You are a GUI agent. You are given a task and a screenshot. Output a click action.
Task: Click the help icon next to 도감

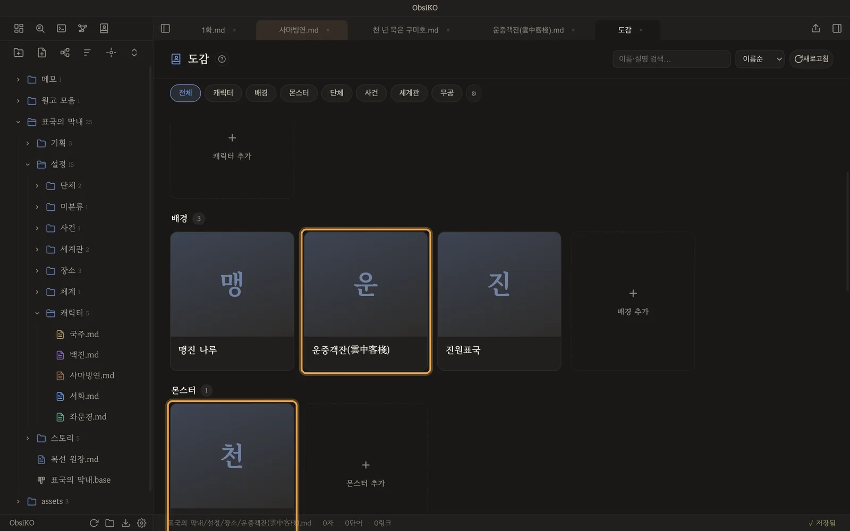pyautogui.click(x=222, y=59)
